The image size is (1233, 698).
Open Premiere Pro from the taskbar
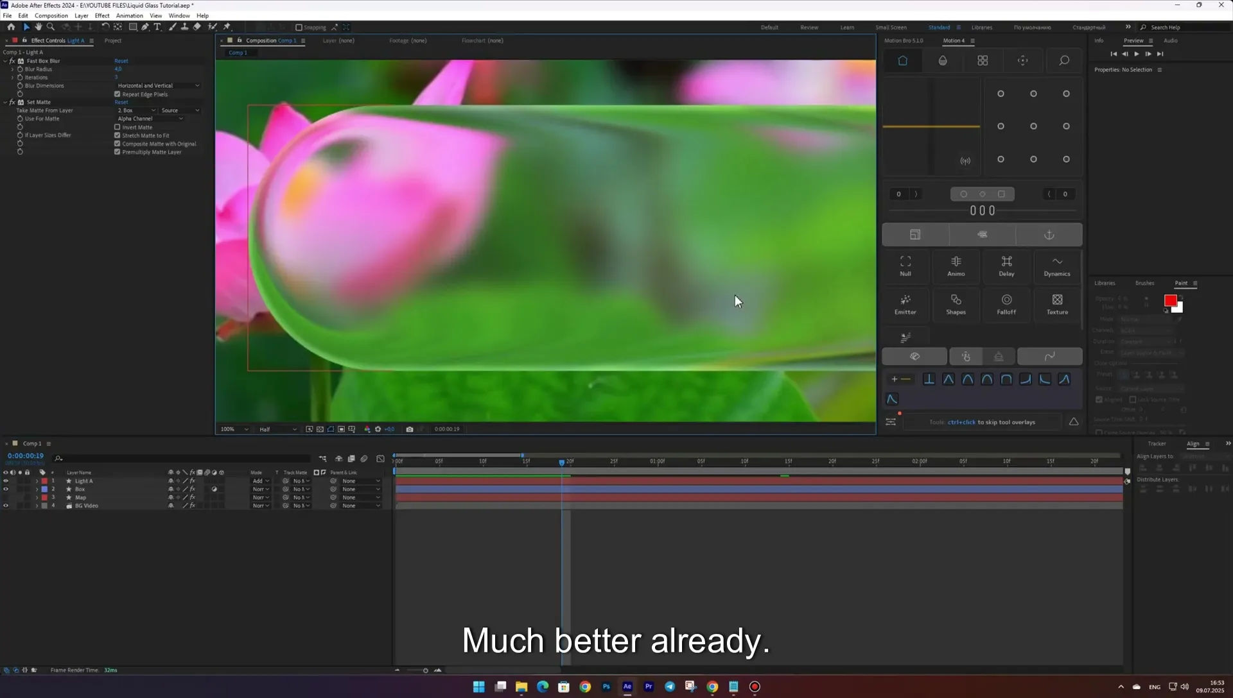649,686
